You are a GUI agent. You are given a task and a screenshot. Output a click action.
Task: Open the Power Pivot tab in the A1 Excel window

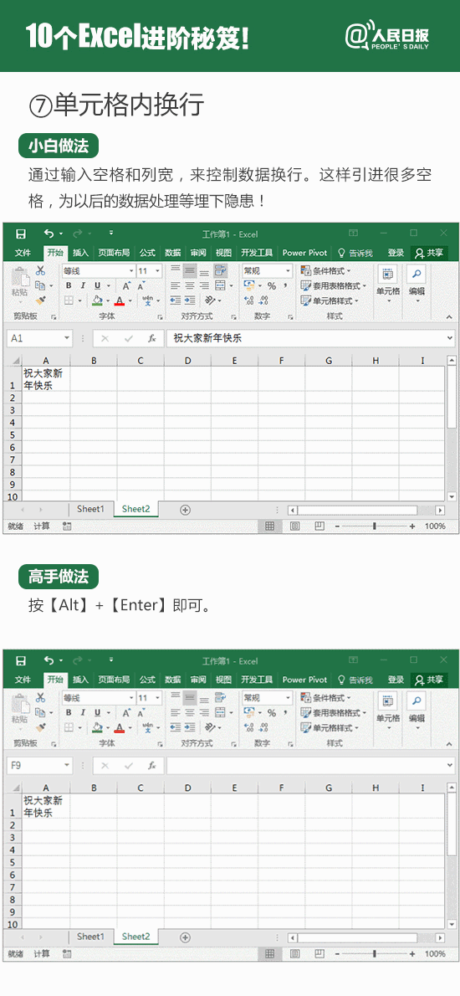304,252
